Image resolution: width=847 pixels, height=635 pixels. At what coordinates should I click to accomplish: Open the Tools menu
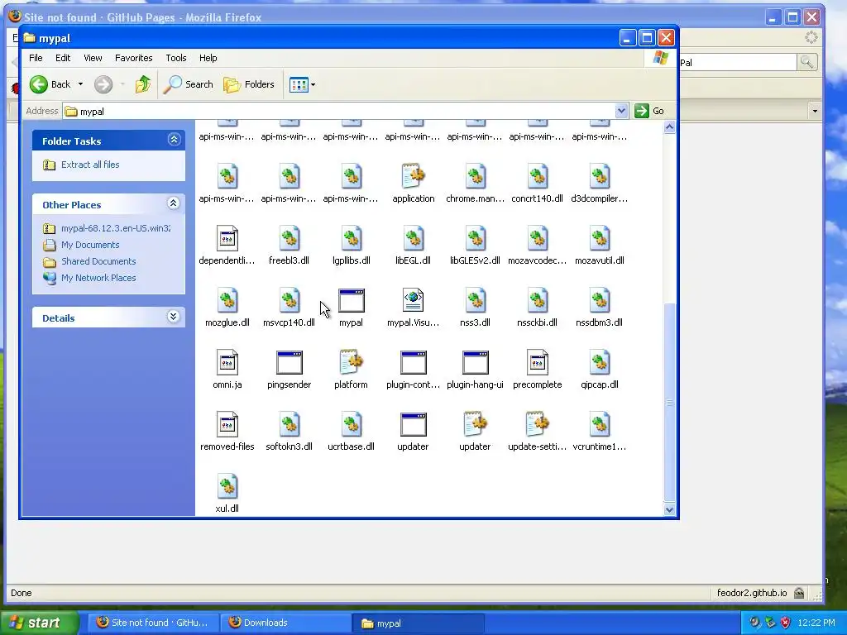(x=176, y=58)
